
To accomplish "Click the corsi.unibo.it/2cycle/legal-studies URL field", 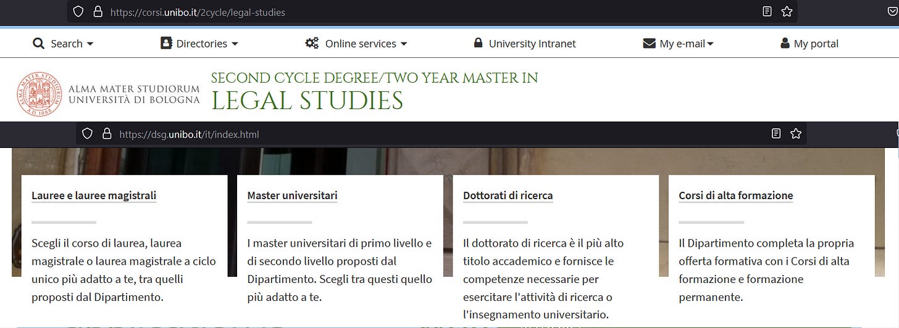I will click(x=432, y=12).
